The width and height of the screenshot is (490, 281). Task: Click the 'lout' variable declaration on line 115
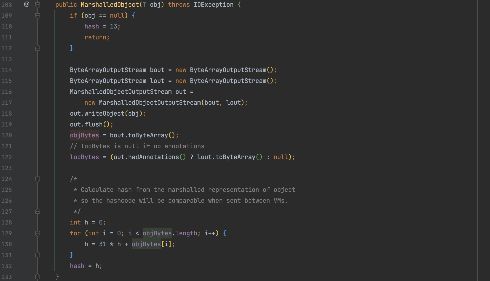(x=157, y=81)
